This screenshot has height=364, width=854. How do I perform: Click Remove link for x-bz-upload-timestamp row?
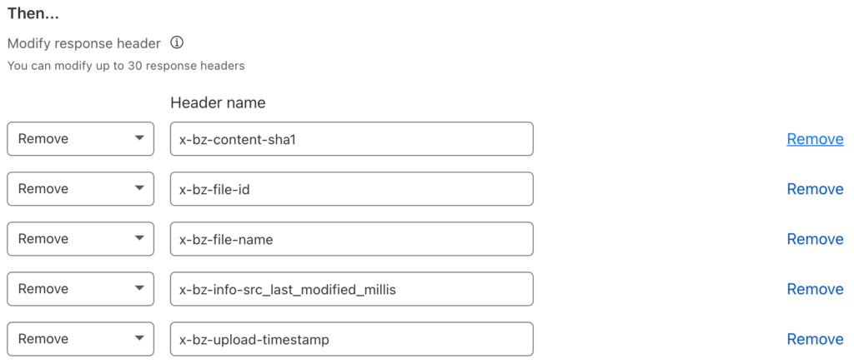[815, 339]
